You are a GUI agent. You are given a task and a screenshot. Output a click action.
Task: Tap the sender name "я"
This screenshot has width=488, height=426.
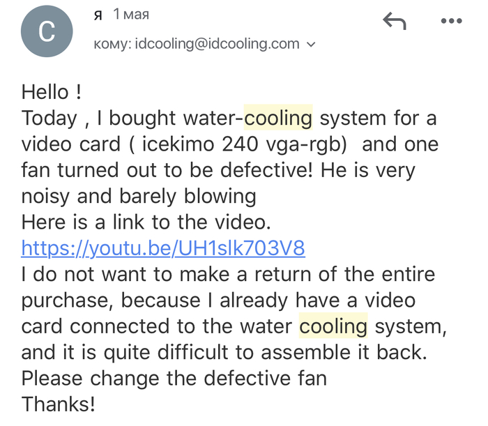click(98, 15)
